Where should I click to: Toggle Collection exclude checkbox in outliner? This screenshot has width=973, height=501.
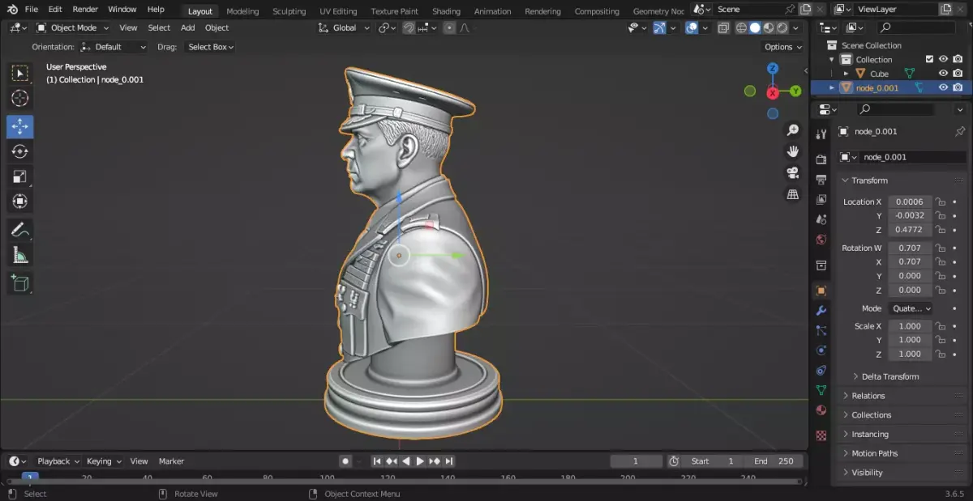929,59
